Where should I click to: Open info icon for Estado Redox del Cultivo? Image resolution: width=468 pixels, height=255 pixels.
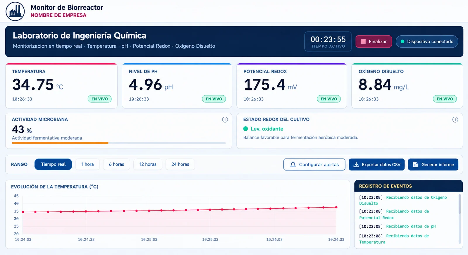click(455, 120)
